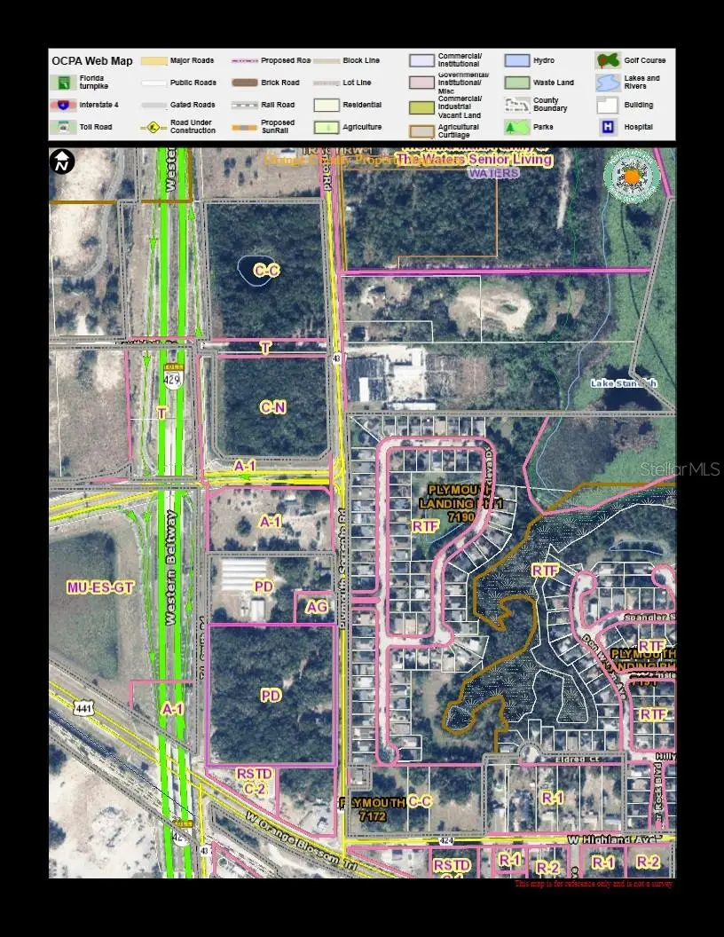Click the Lakes and Rivers icon
The width and height of the screenshot is (724, 937).
pyautogui.click(x=608, y=83)
